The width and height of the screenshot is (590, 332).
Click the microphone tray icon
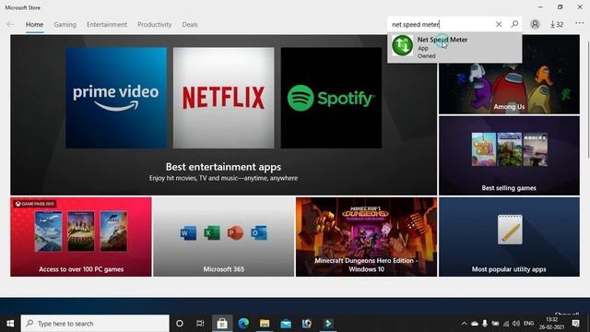485,324
